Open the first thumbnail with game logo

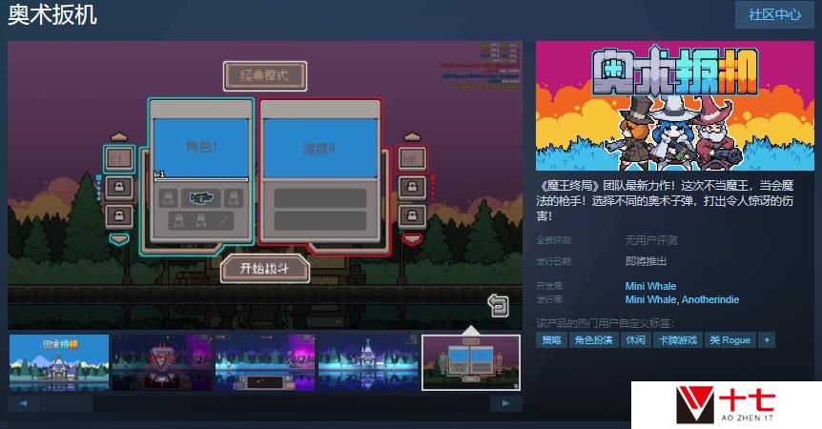point(59,362)
